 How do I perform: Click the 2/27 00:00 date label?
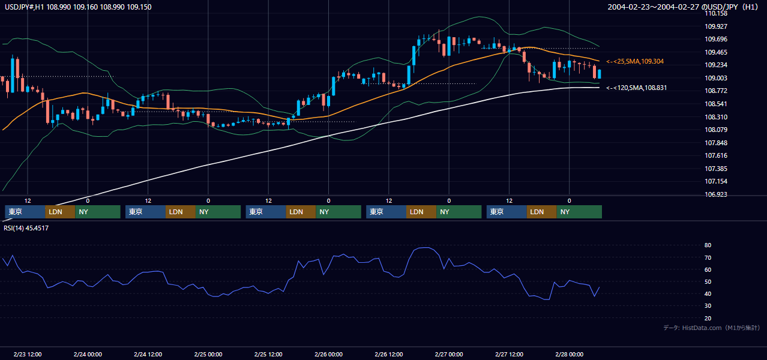(x=449, y=354)
